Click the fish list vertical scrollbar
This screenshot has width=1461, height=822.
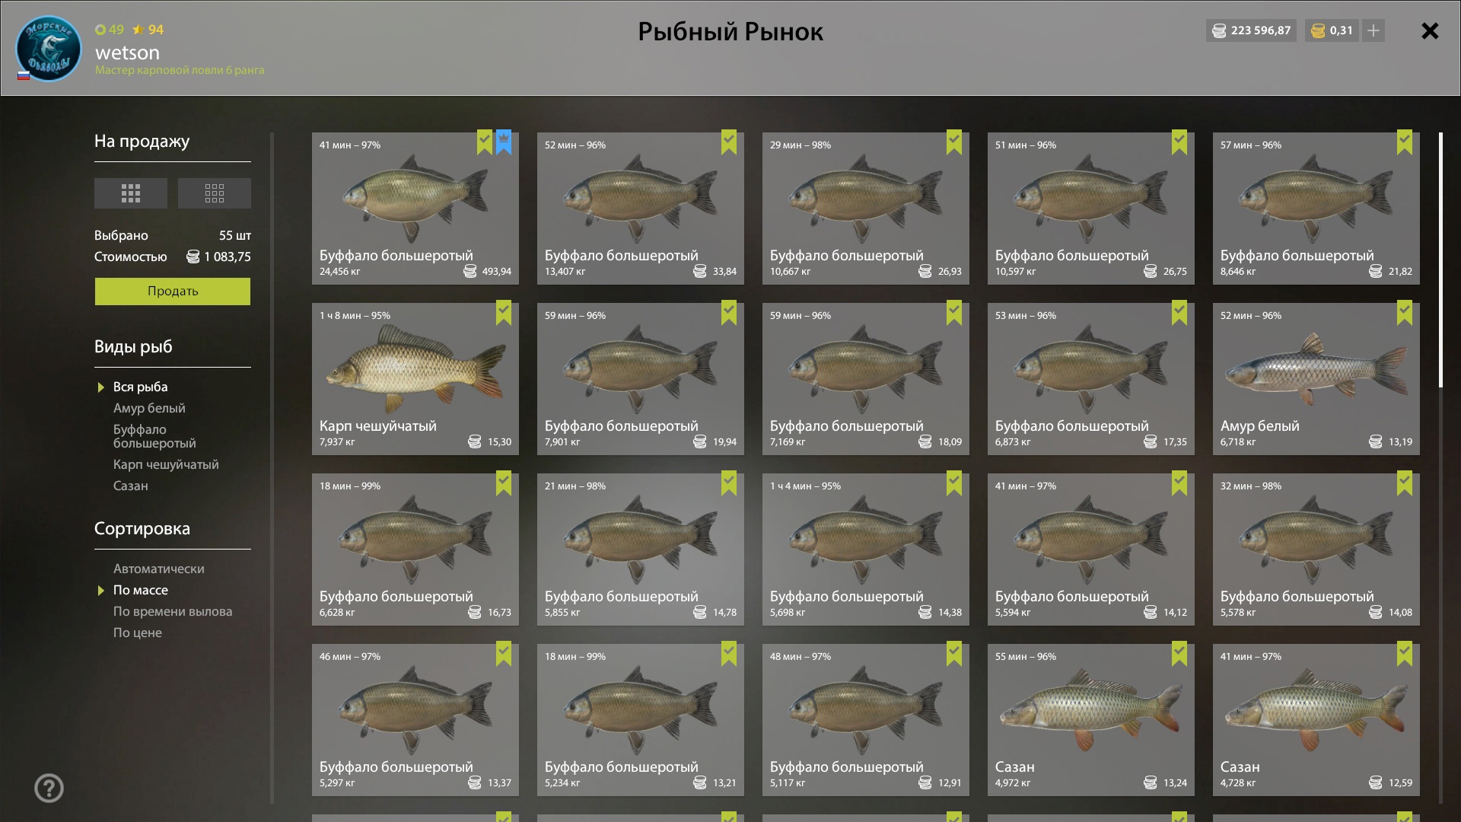(x=1440, y=259)
